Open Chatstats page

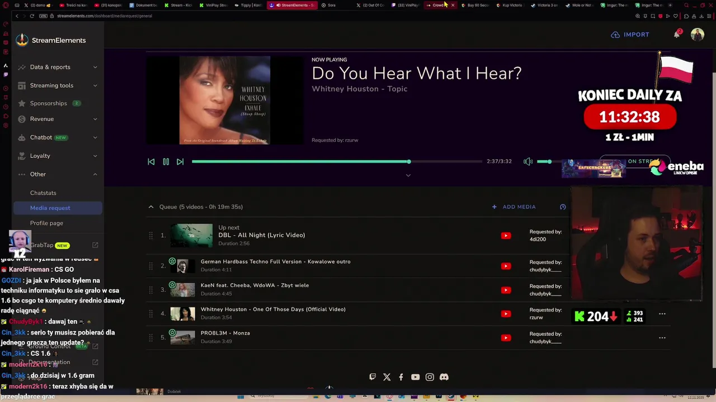(x=43, y=193)
